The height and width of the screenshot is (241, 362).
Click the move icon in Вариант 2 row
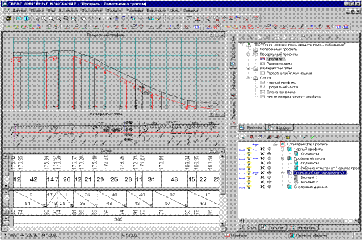269,182
